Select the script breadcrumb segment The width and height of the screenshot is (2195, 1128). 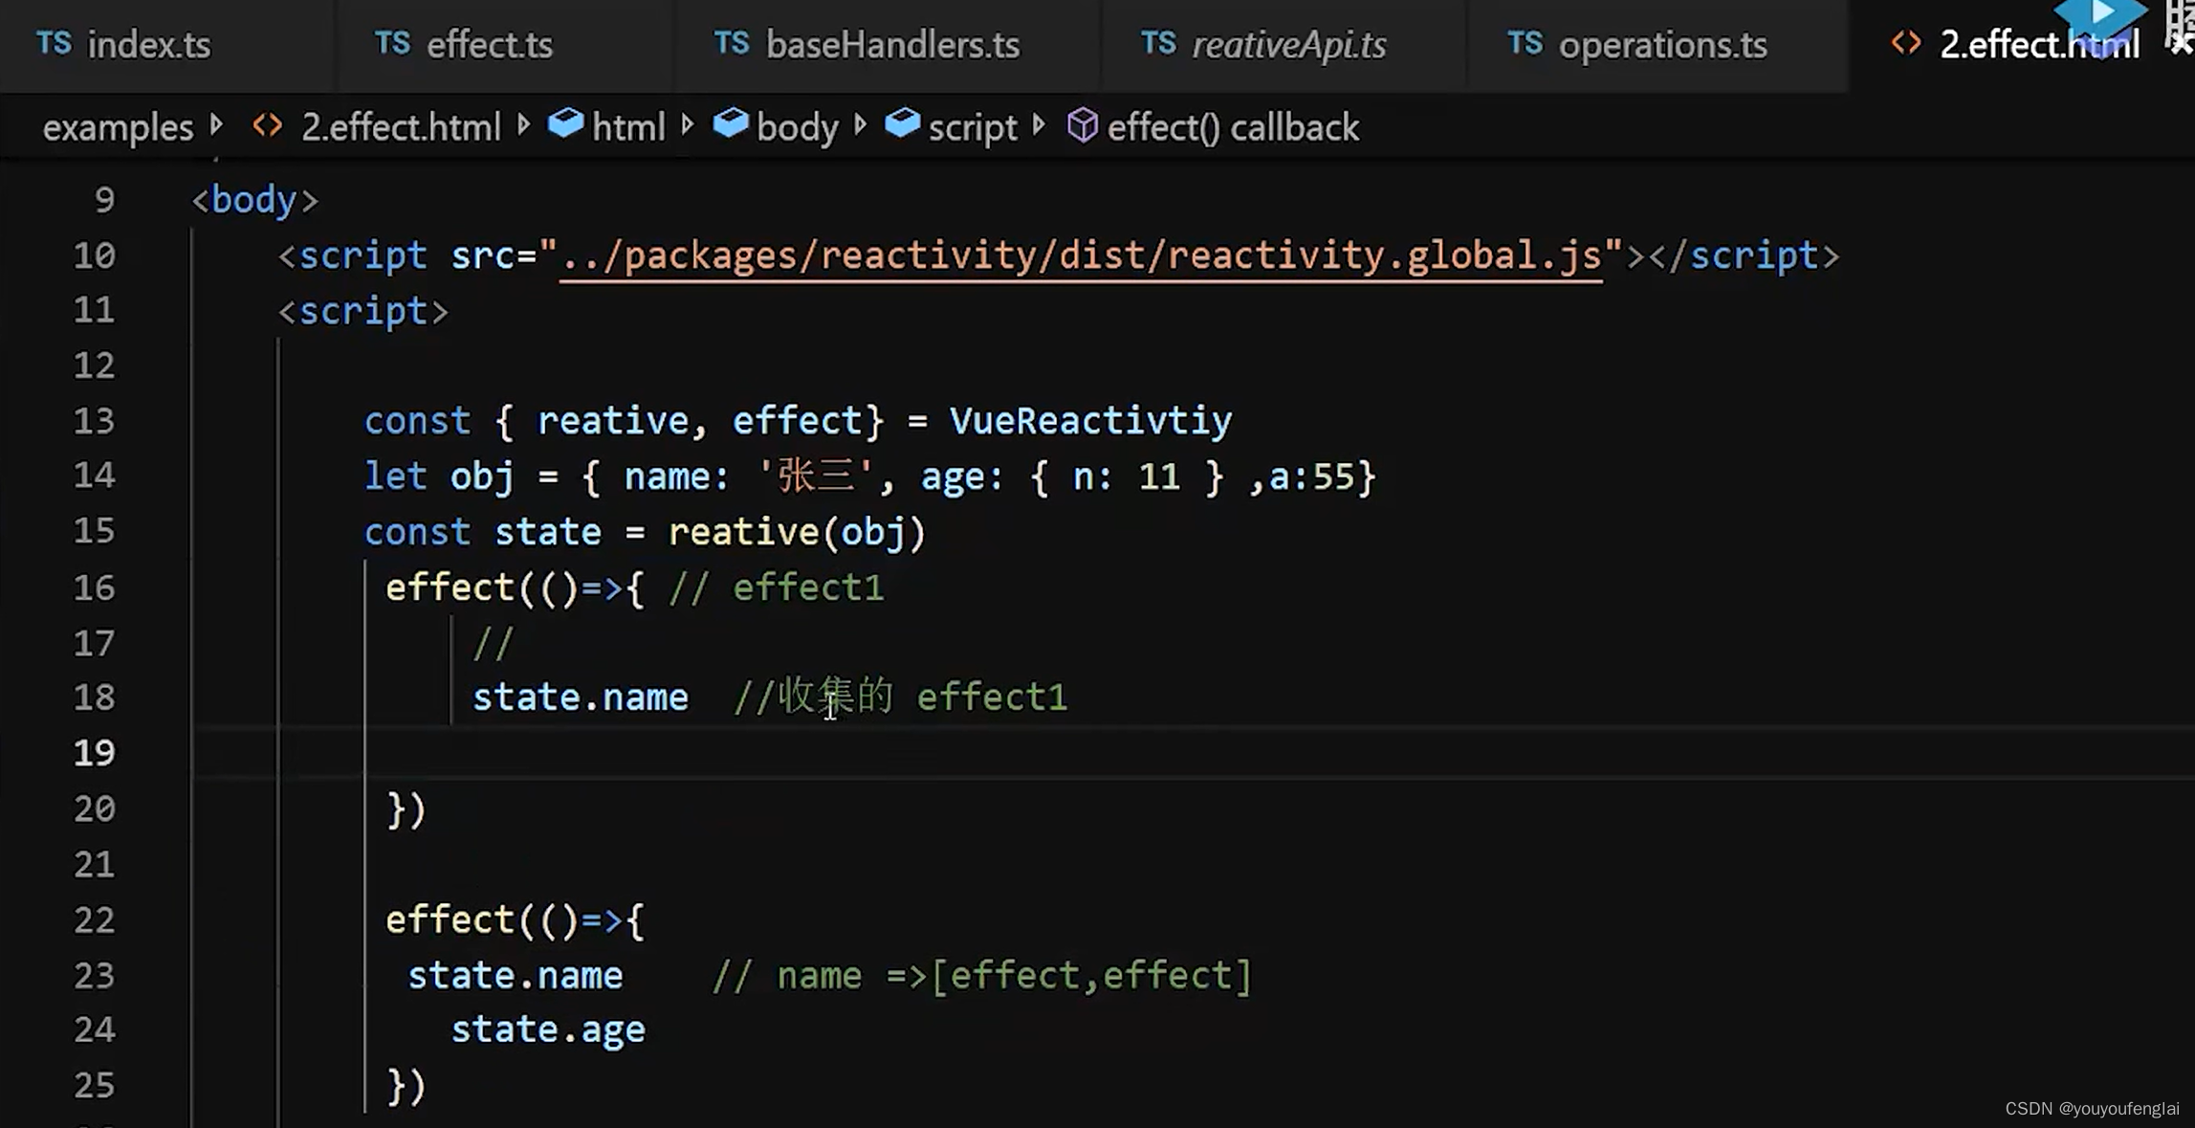(x=973, y=127)
